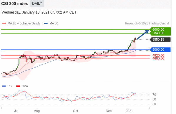Click the blue MA 50 color swatch

pyautogui.click(x=46, y=24)
